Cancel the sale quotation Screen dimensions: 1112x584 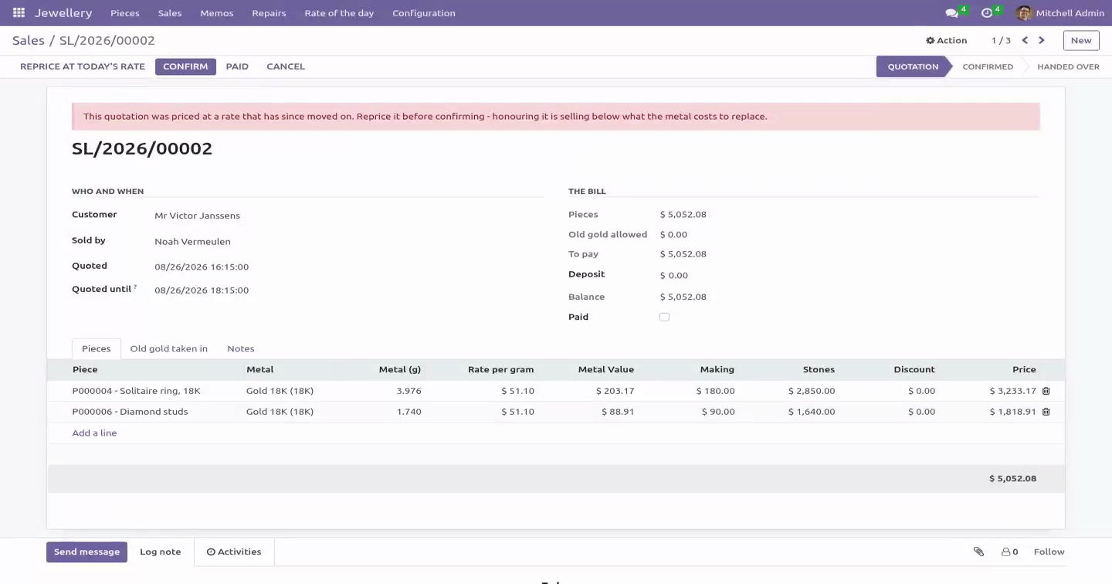coord(286,66)
